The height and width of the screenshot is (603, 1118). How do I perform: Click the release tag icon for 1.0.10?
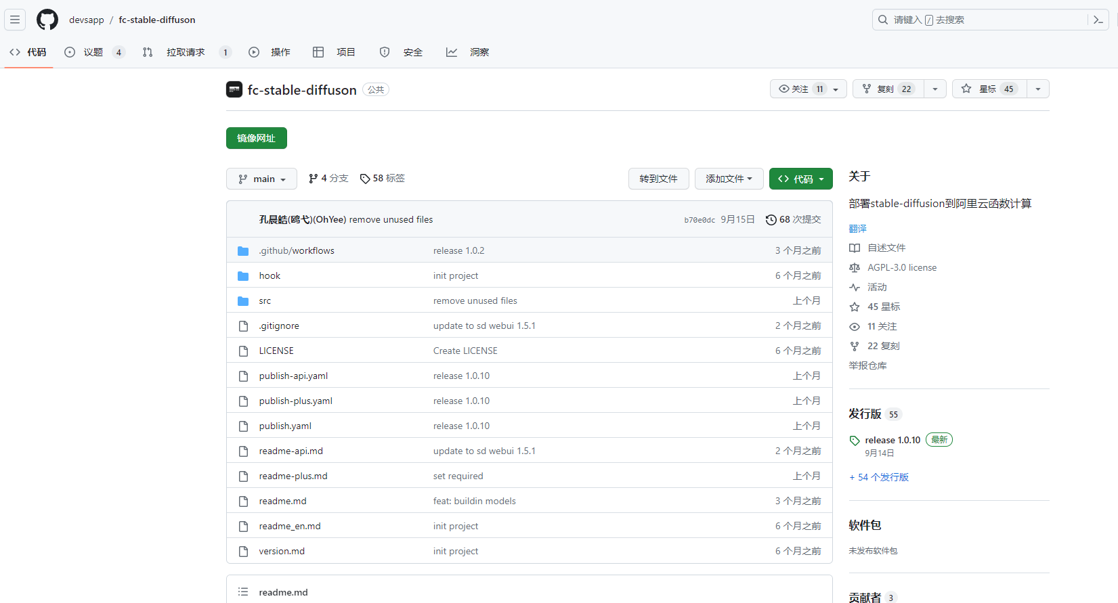coord(855,441)
